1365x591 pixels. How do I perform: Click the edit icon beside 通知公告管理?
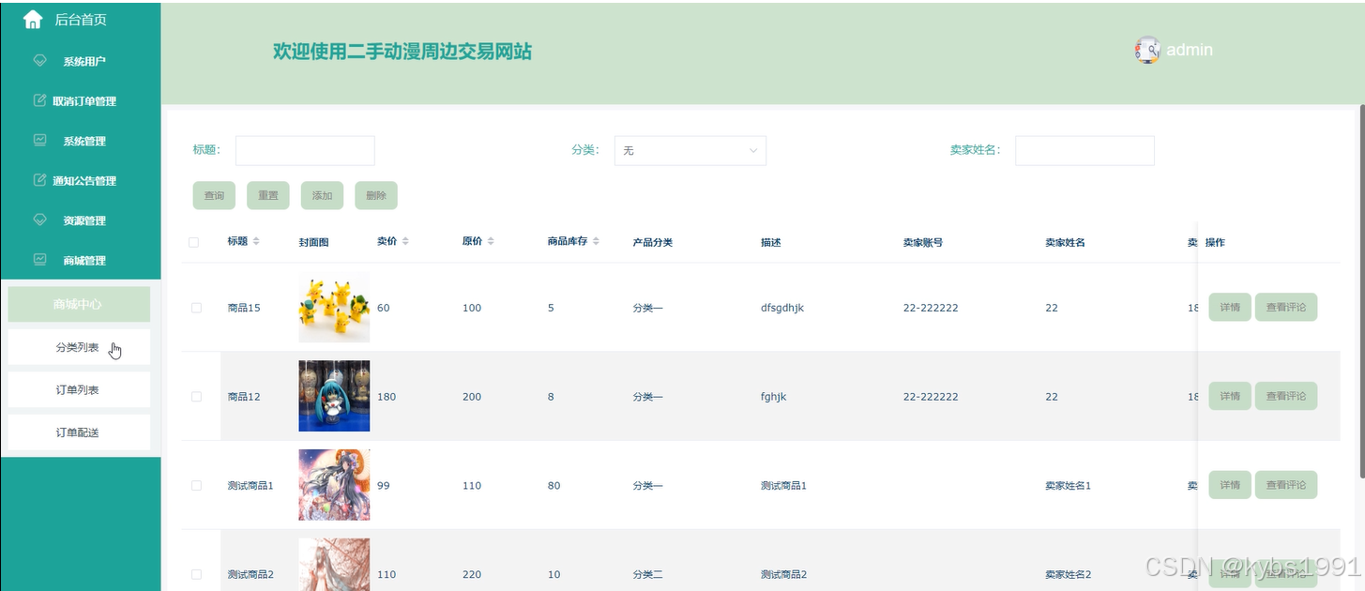point(39,180)
